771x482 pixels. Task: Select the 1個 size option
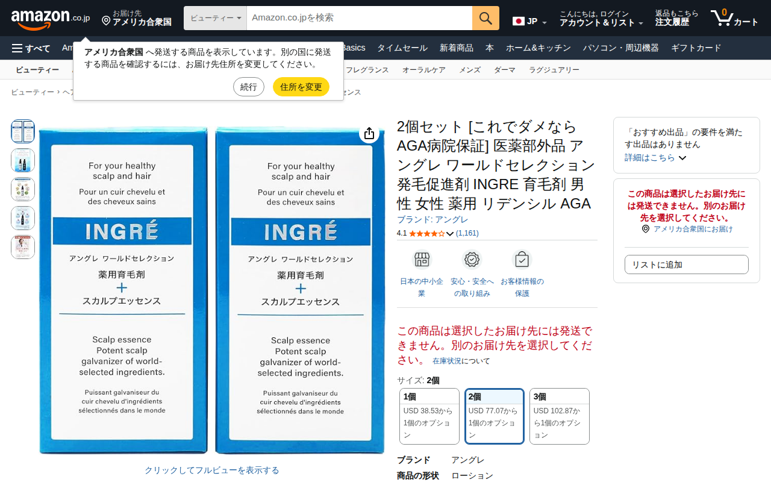[429, 416]
